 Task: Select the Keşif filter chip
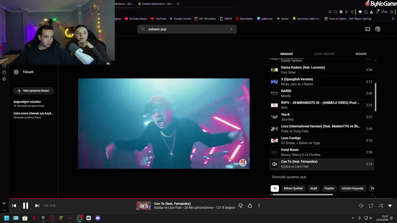tap(314, 188)
